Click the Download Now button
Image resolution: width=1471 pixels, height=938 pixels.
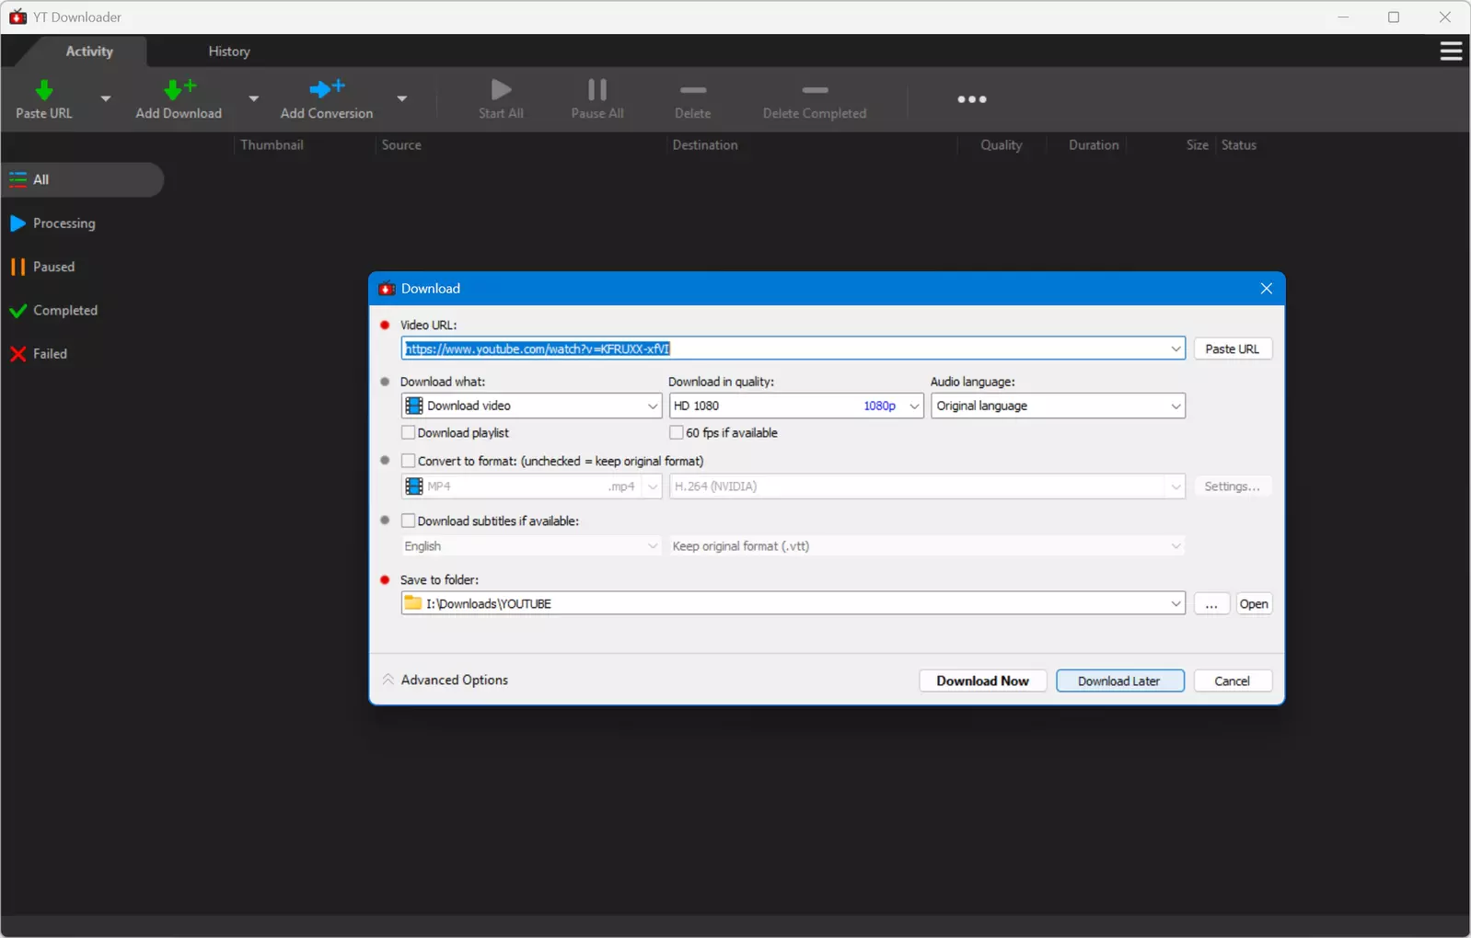(982, 681)
